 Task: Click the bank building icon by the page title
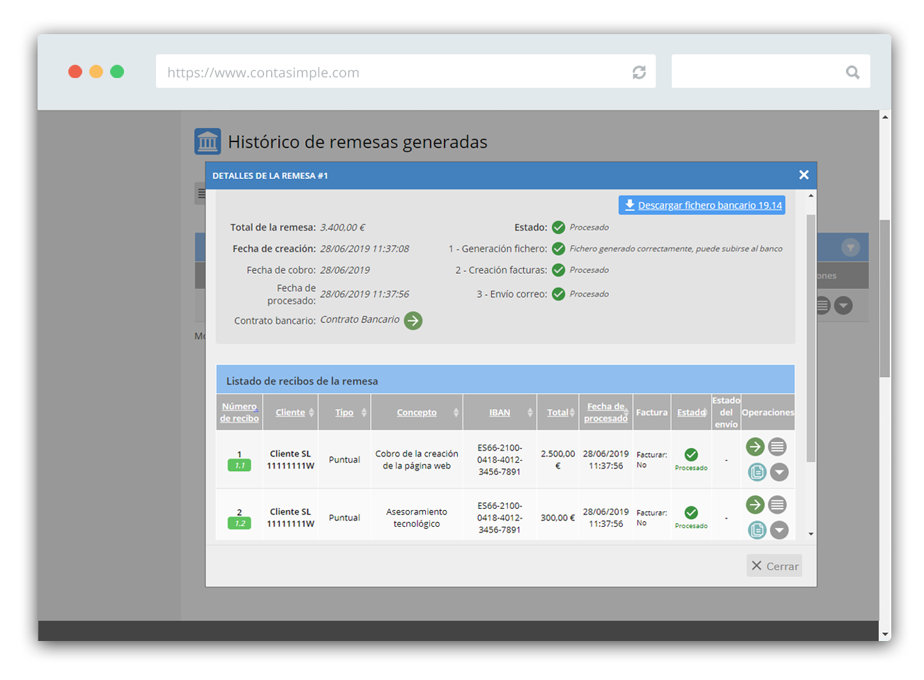point(208,141)
